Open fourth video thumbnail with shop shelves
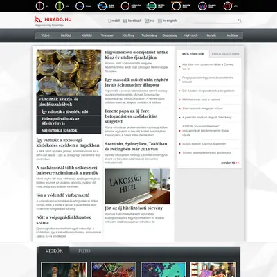Viewport: 277px width, 277px height. [x=213, y=269]
